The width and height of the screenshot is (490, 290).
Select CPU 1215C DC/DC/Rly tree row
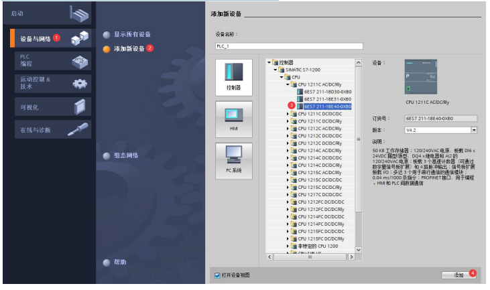pyautogui.click(x=320, y=188)
